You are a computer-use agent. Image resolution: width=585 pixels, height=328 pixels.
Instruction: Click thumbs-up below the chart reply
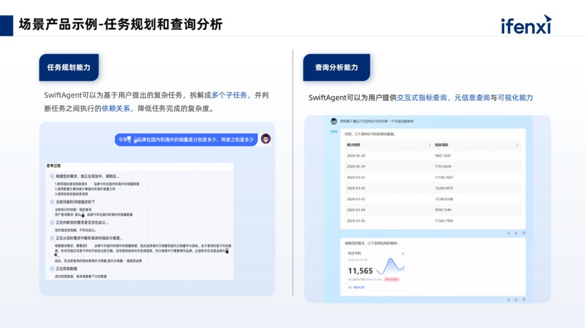pos(516,300)
